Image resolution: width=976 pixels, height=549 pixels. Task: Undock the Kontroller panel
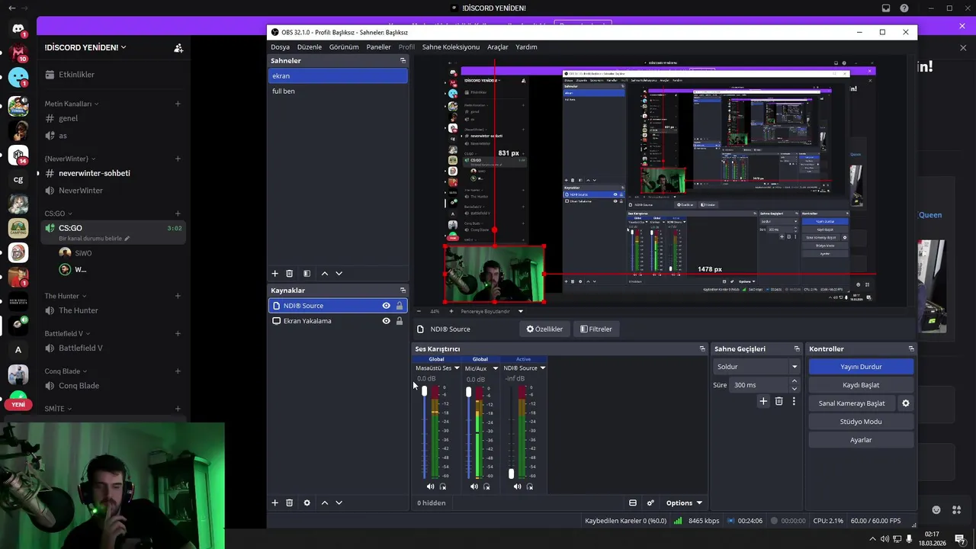tap(910, 348)
